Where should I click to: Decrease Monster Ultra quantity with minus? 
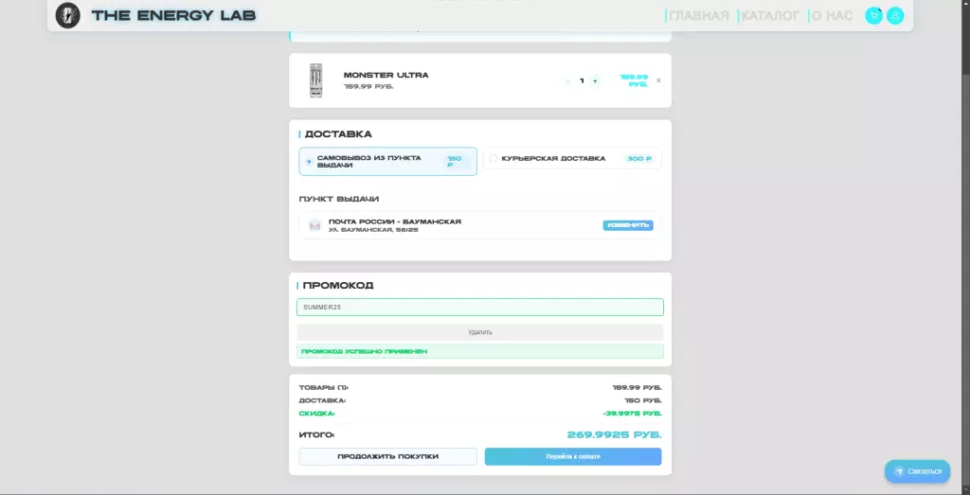click(568, 81)
